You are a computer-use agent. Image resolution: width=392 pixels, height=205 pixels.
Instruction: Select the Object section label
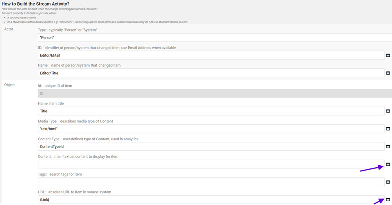(x=10, y=85)
